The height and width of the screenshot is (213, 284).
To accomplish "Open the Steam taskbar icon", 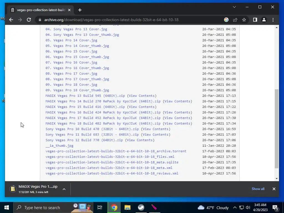I will (x=141, y=207).
